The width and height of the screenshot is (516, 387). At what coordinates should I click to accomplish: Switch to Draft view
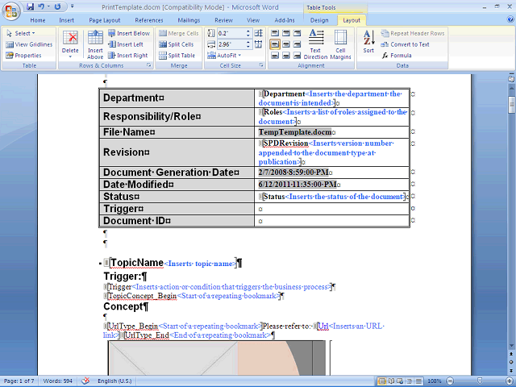418,381
